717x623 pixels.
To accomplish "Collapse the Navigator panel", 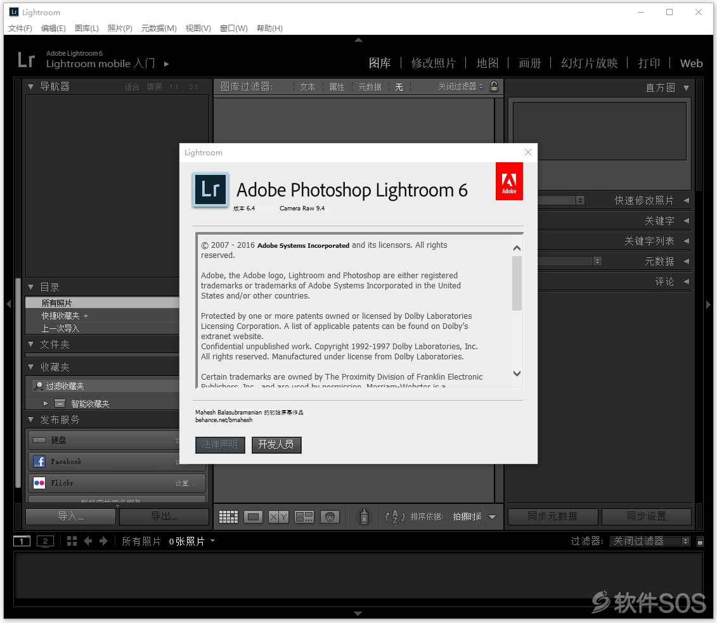I will pos(30,86).
